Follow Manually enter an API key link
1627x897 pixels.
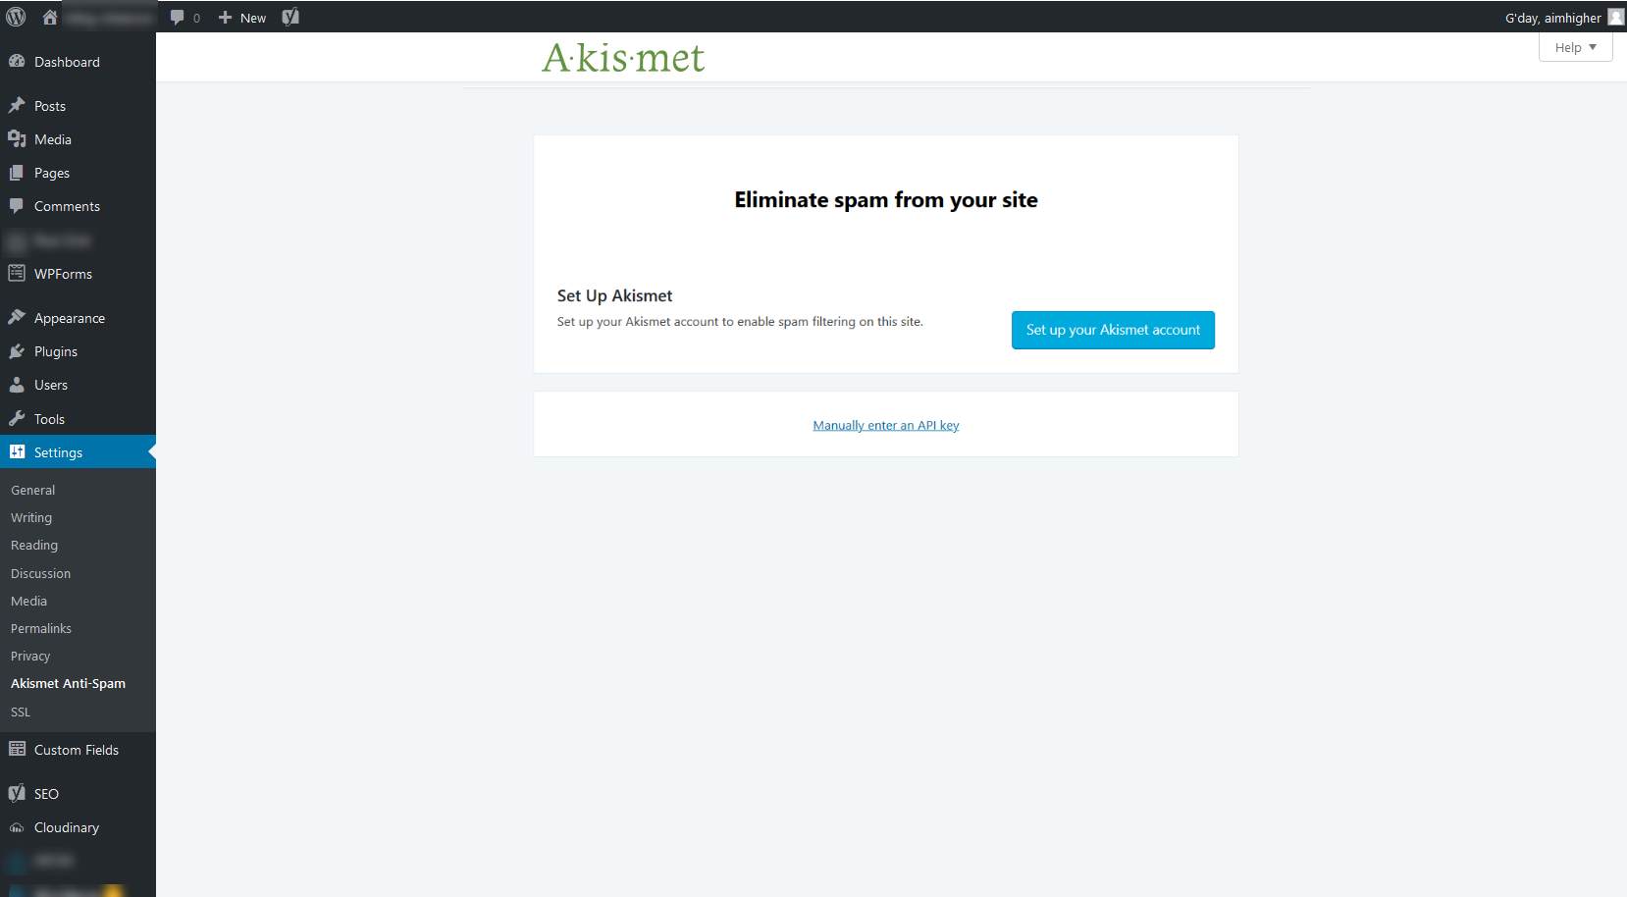886,425
